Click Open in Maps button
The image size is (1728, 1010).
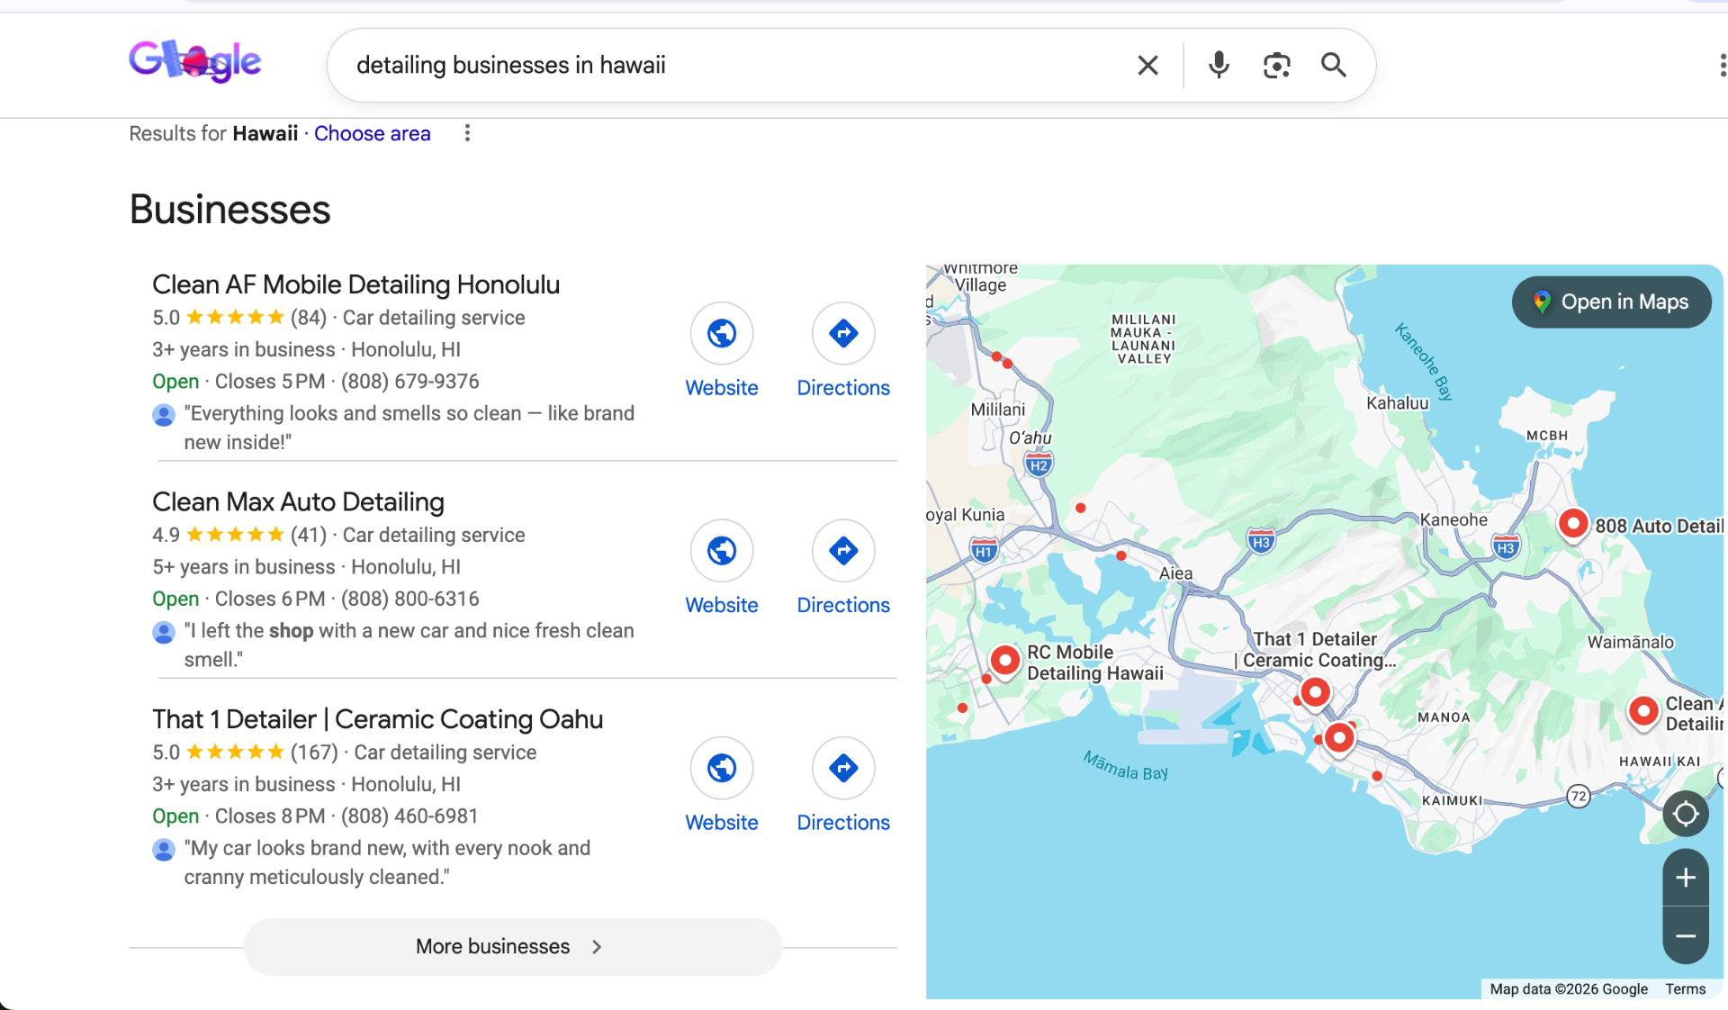coord(1611,302)
